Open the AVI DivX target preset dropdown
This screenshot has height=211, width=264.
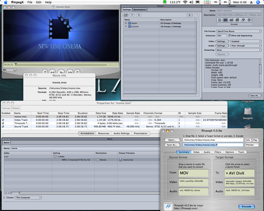[240, 173]
